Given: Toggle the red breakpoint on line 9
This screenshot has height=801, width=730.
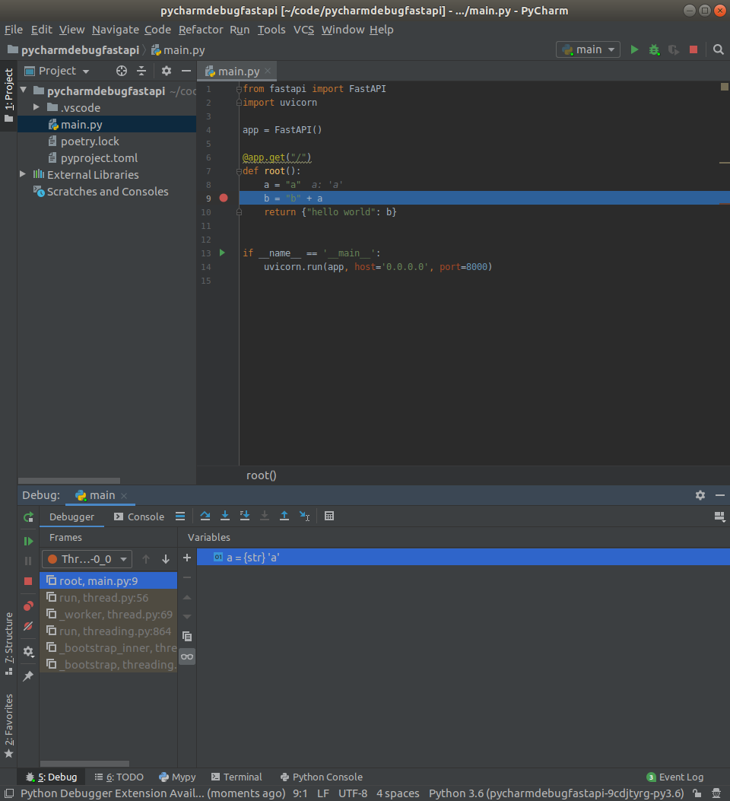Looking at the screenshot, I should tap(223, 198).
